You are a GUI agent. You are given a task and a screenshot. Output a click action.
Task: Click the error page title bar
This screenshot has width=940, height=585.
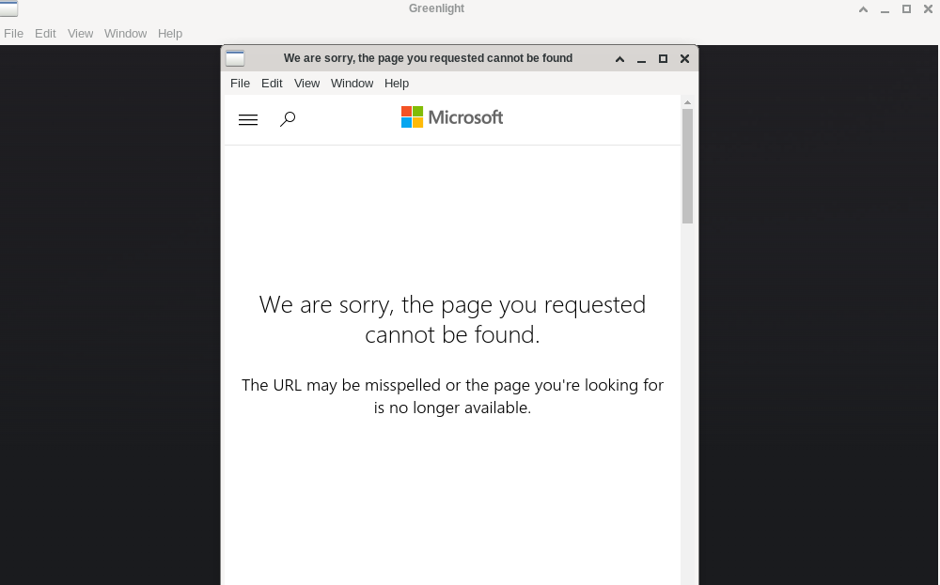click(x=428, y=57)
